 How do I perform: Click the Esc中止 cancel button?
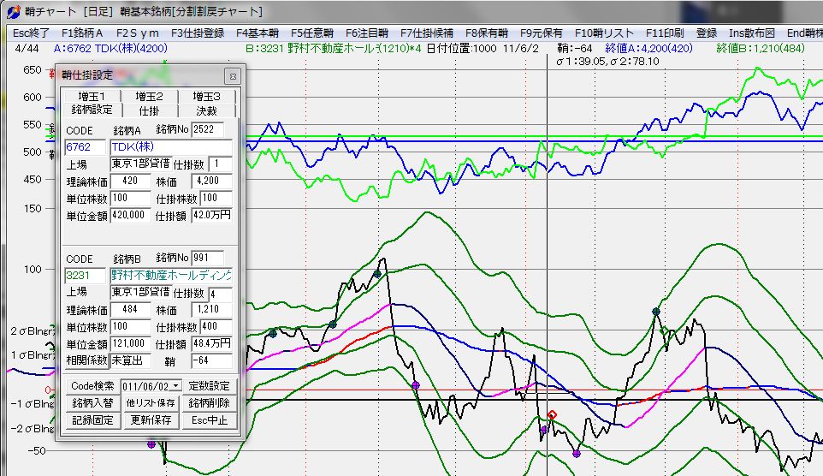(x=209, y=420)
